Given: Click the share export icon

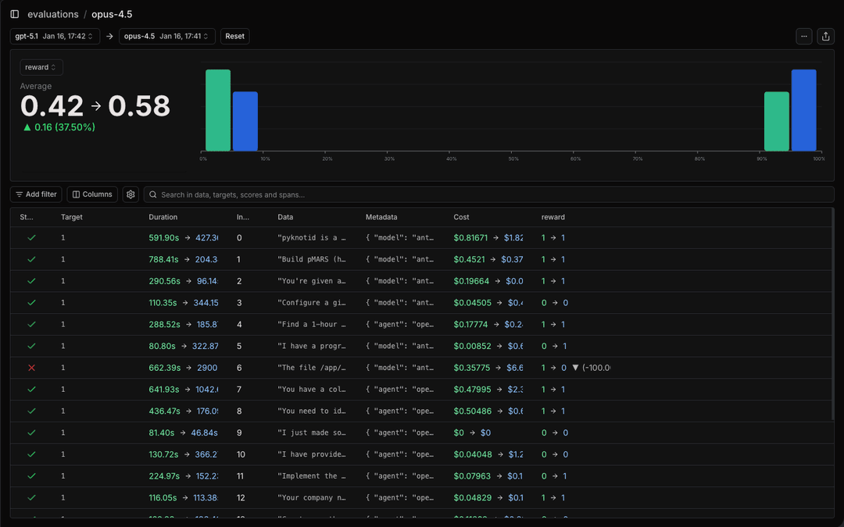Looking at the screenshot, I should point(825,36).
